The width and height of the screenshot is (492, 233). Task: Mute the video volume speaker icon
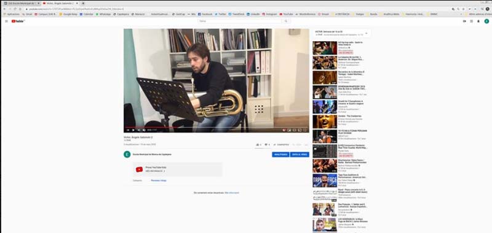144,130
